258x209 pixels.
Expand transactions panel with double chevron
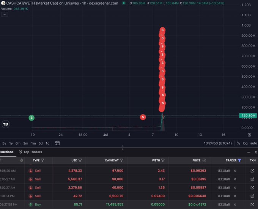[x=256, y=152]
